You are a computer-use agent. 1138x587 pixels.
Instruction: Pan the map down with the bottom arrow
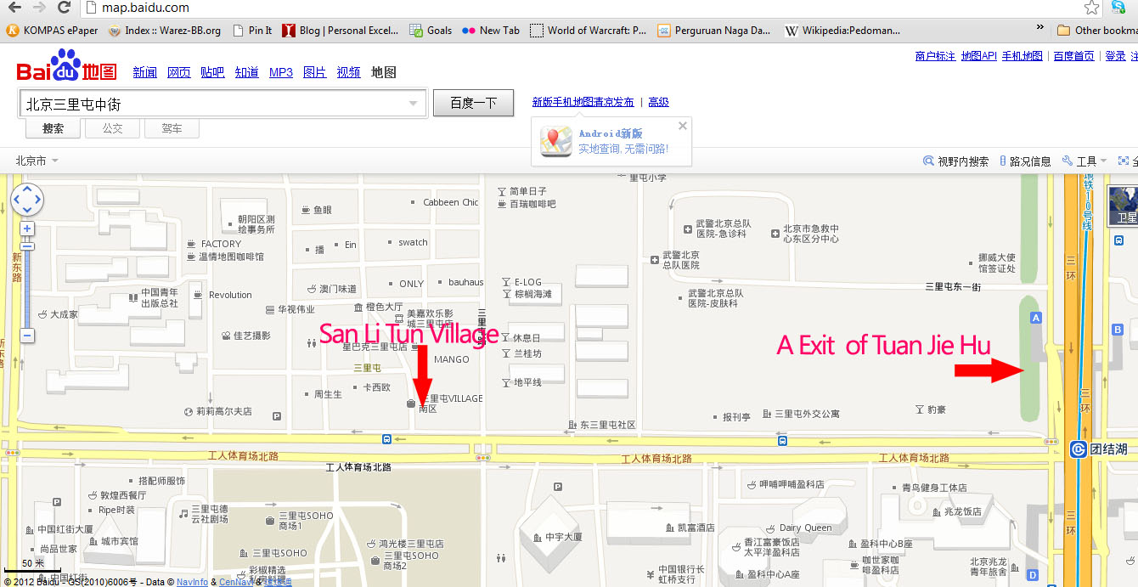click(x=27, y=209)
